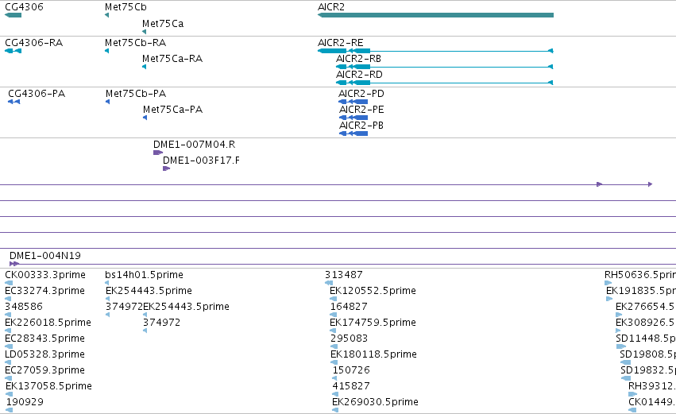The height and width of the screenshot is (414, 676).
Task: Click the DME1-007M04.R purple arrow
Action: [x=158, y=153]
